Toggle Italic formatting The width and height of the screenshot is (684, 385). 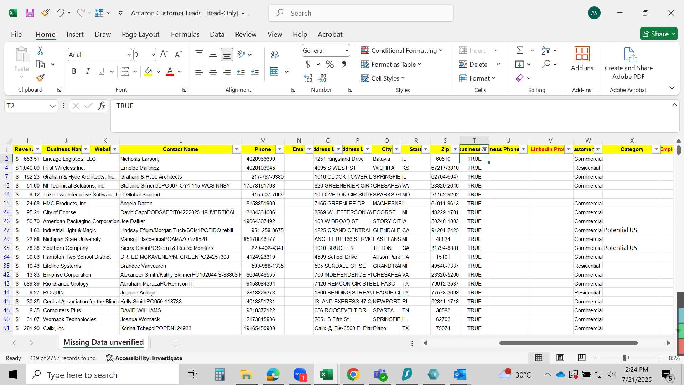88,72
